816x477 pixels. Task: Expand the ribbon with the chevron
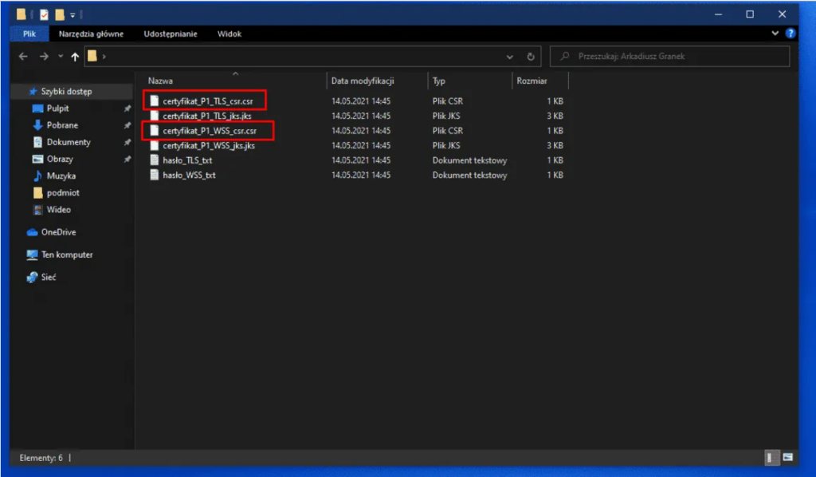775,34
